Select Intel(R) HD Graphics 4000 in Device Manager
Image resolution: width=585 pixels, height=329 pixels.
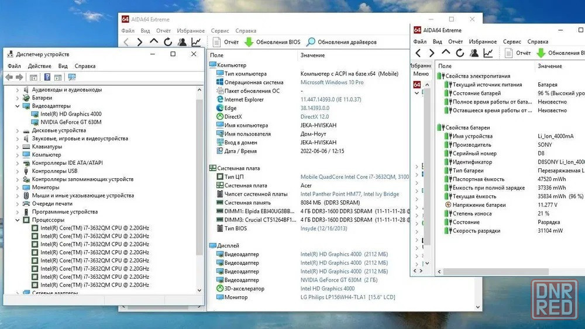[x=71, y=114]
